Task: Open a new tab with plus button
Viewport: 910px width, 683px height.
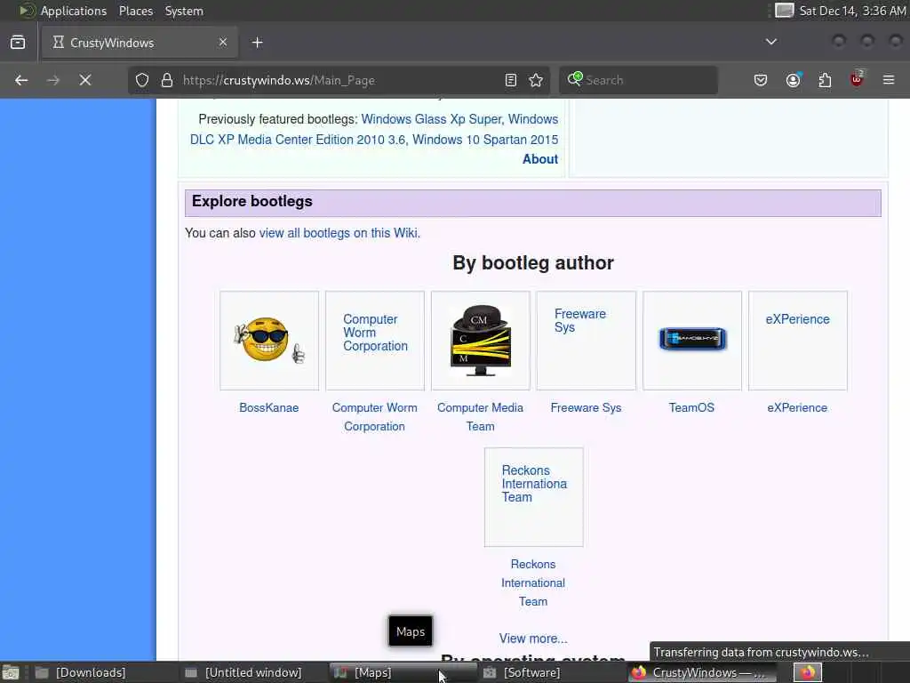Action: (258, 43)
